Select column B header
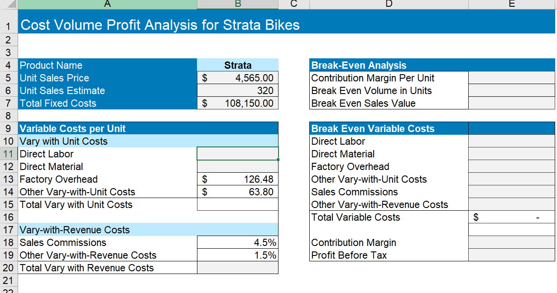 coord(237,4)
